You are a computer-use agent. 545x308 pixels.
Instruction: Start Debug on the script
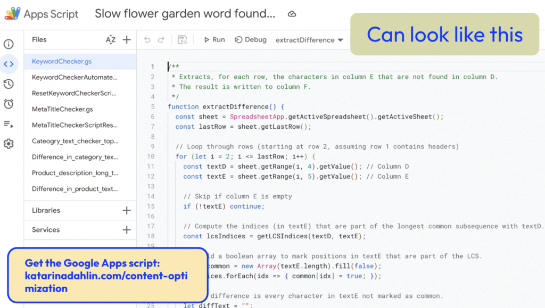[251, 40]
